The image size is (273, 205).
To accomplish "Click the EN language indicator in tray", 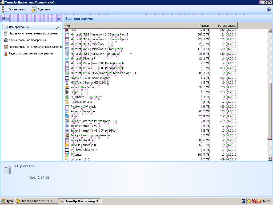I will (x=244, y=201).
